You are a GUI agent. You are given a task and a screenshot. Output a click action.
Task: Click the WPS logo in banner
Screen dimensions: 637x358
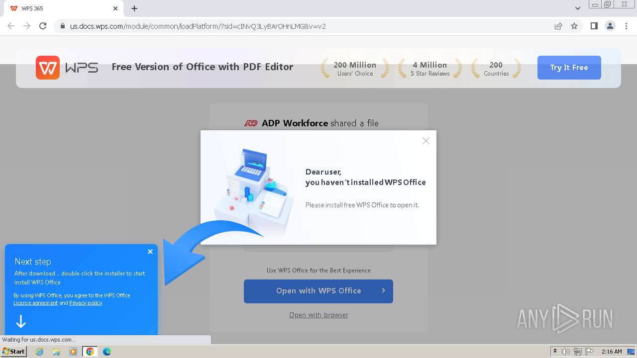(67, 68)
